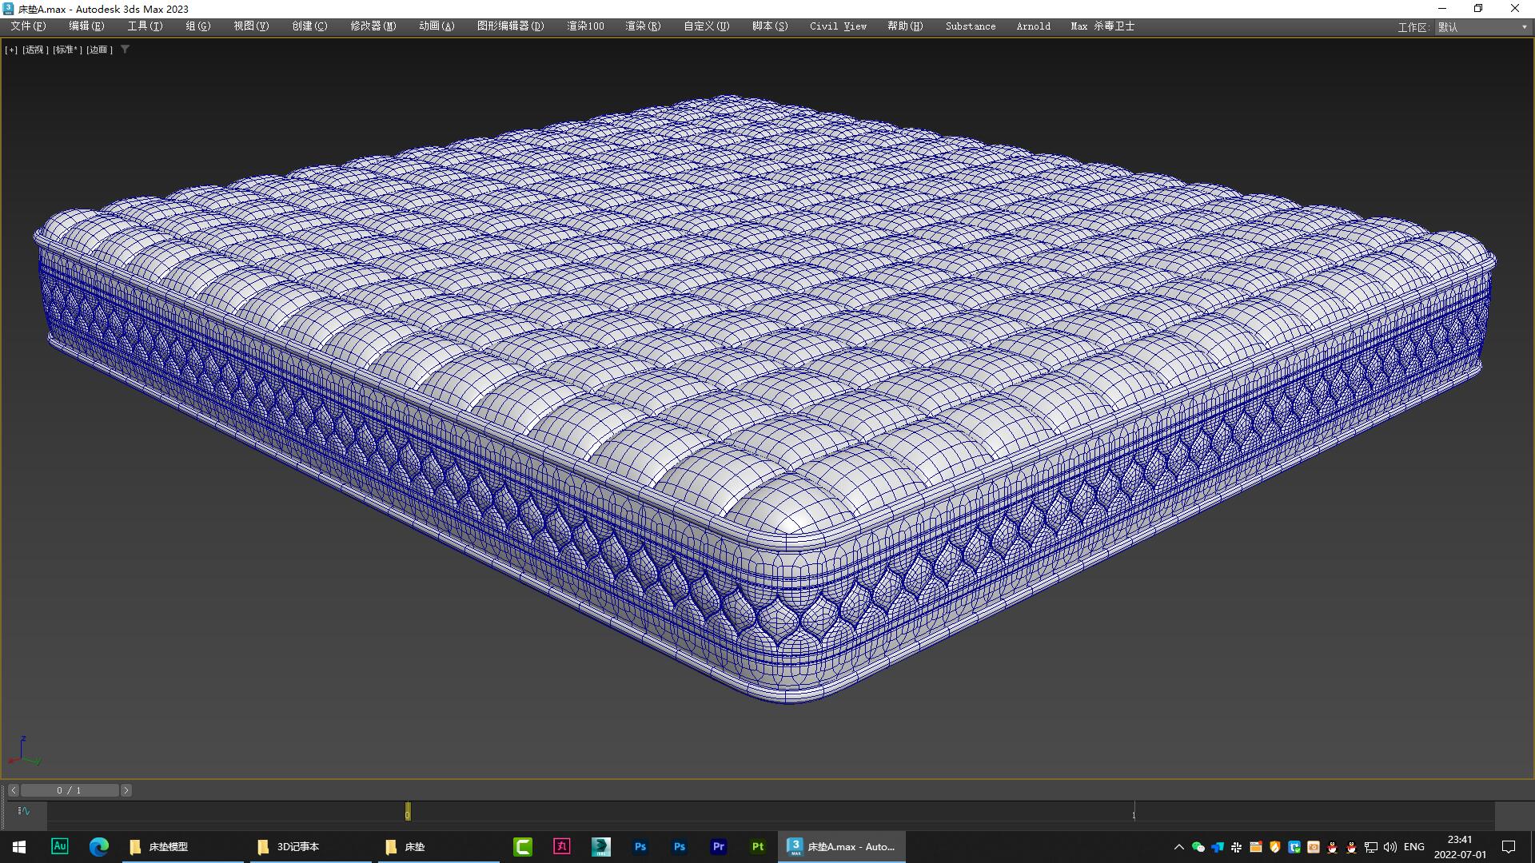Open Camtasia from the taskbar
Viewport: 1535px width, 863px height.
(x=524, y=846)
